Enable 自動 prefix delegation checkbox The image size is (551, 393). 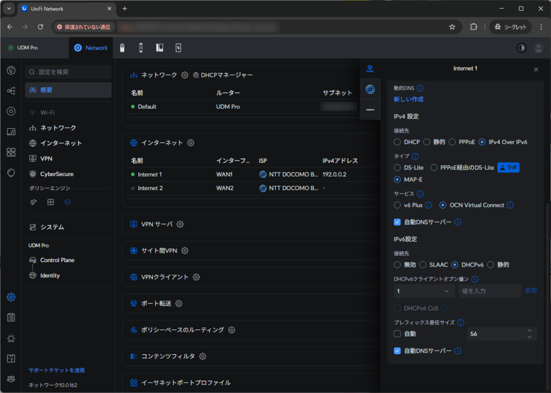click(x=398, y=334)
